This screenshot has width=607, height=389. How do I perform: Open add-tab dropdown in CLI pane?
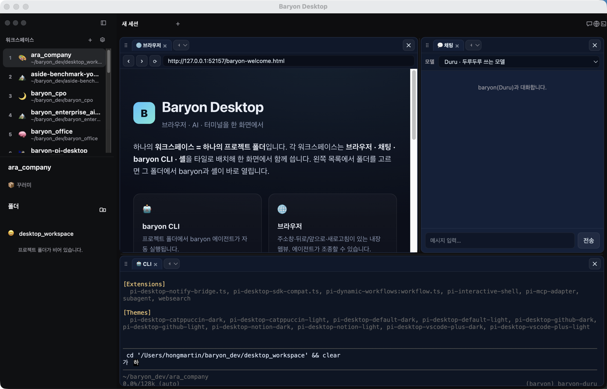click(172, 264)
